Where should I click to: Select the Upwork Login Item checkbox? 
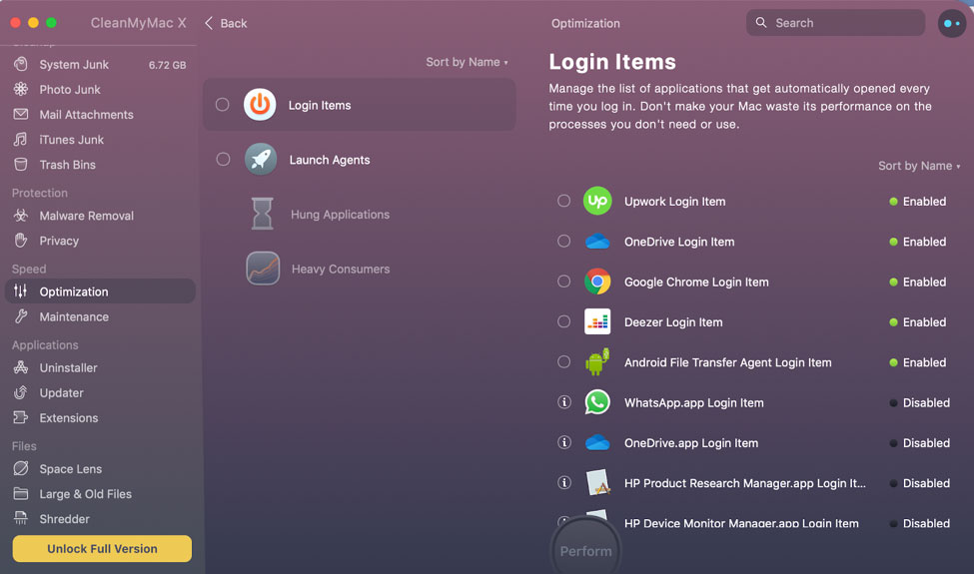click(x=563, y=201)
